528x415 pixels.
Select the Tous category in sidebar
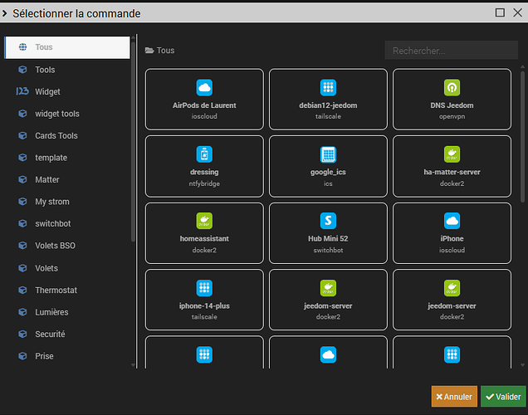point(67,47)
